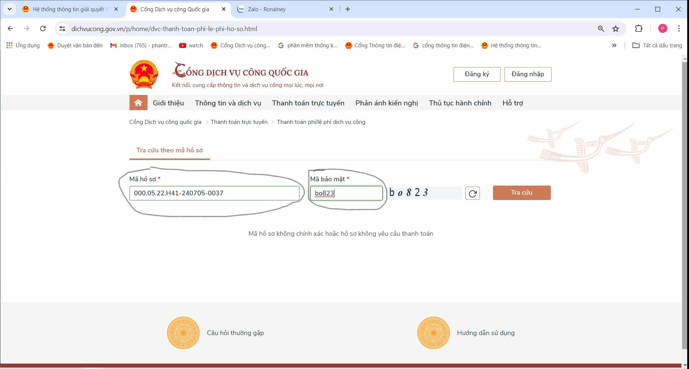The image size is (689, 369).
Task: Select the Tra cứu theo mã hồ sơ tab
Action: pyautogui.click(x=170, y=150)
